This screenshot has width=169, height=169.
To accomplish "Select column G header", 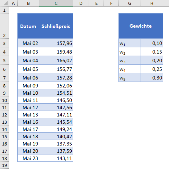I will point(130,3).
